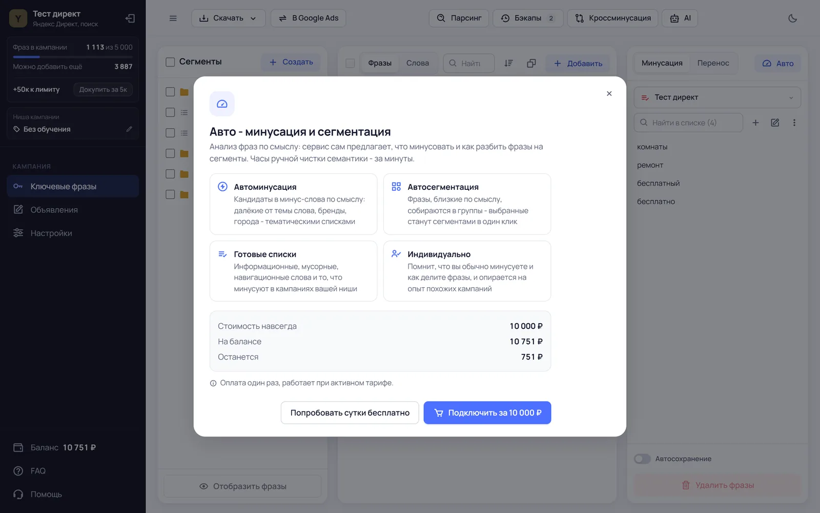This screenshot has width=820, height=513.
Task: Select the Перенос tab
Action: pos(713,63)
